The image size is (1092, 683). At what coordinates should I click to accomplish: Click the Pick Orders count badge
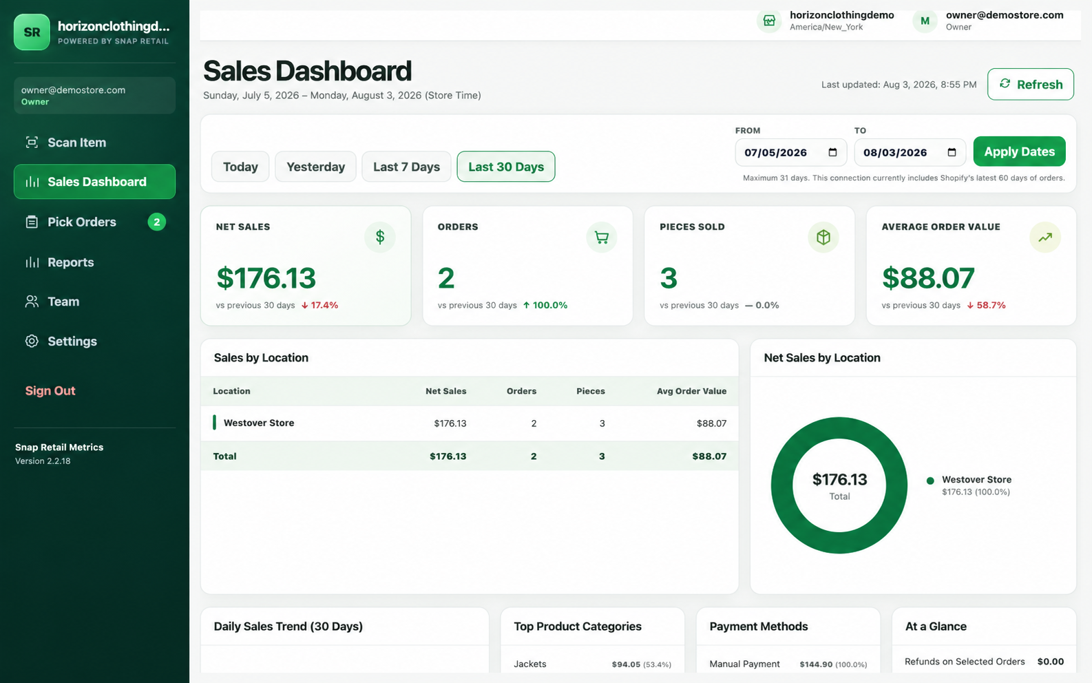[x=157, y=222]
